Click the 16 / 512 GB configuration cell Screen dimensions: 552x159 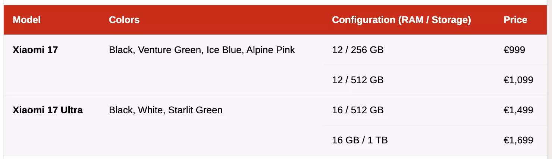click(x=358, y=110)
